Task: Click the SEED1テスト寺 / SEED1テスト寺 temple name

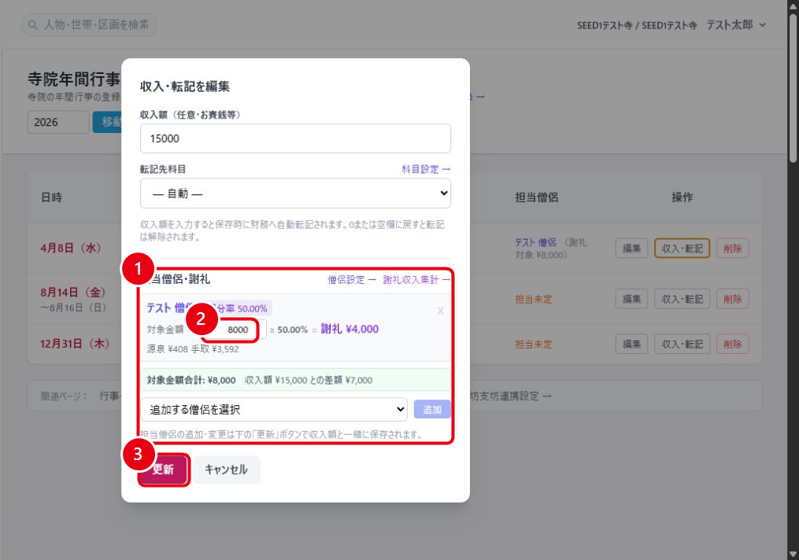Action: tap(637, 25)
